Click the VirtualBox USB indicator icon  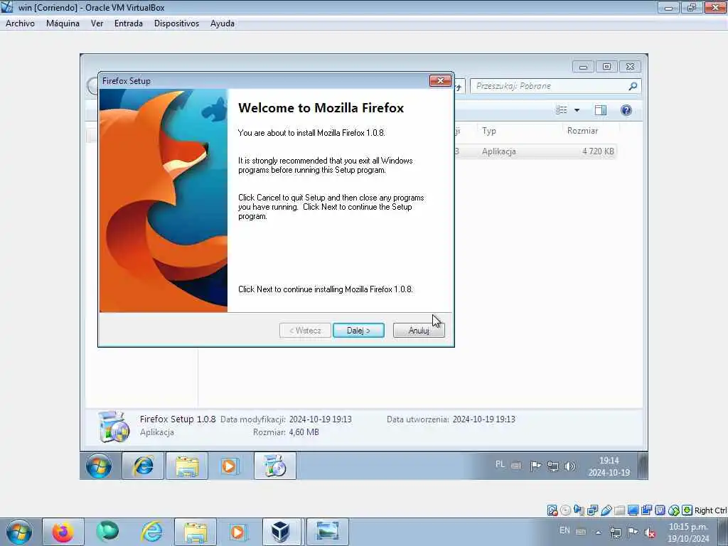click(x=606, y=510)
